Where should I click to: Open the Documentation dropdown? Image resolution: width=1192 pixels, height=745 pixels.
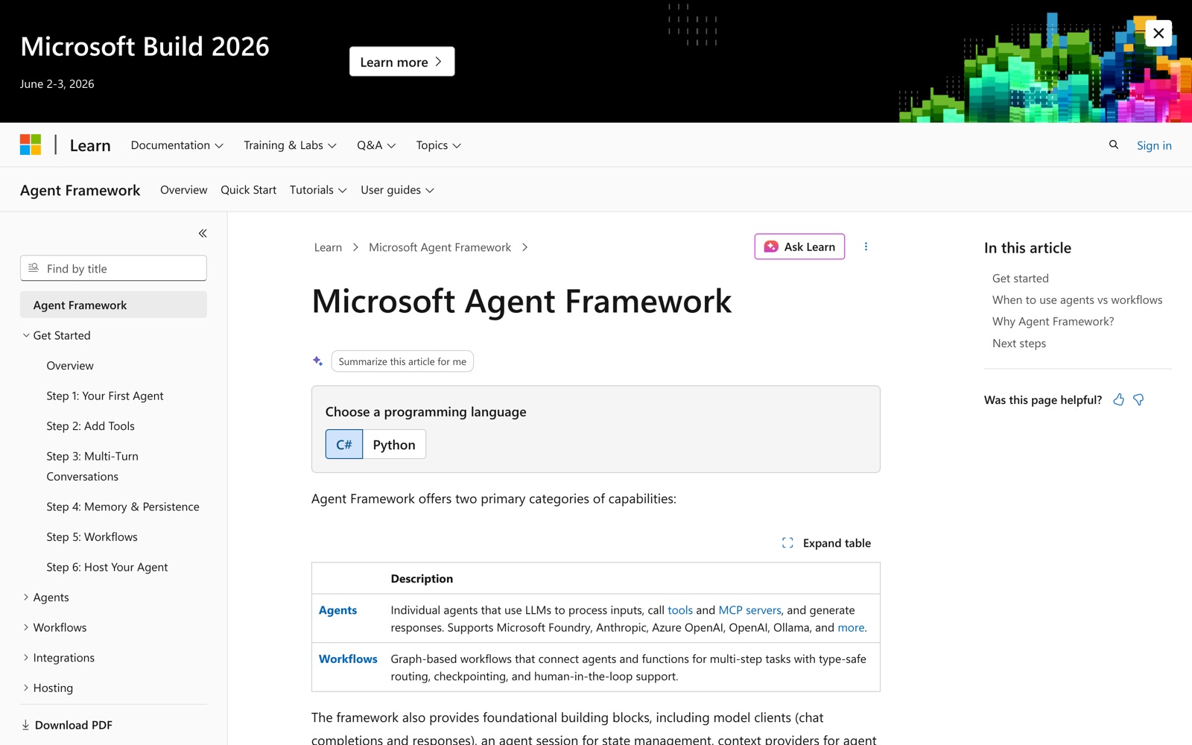click(177, 145)
